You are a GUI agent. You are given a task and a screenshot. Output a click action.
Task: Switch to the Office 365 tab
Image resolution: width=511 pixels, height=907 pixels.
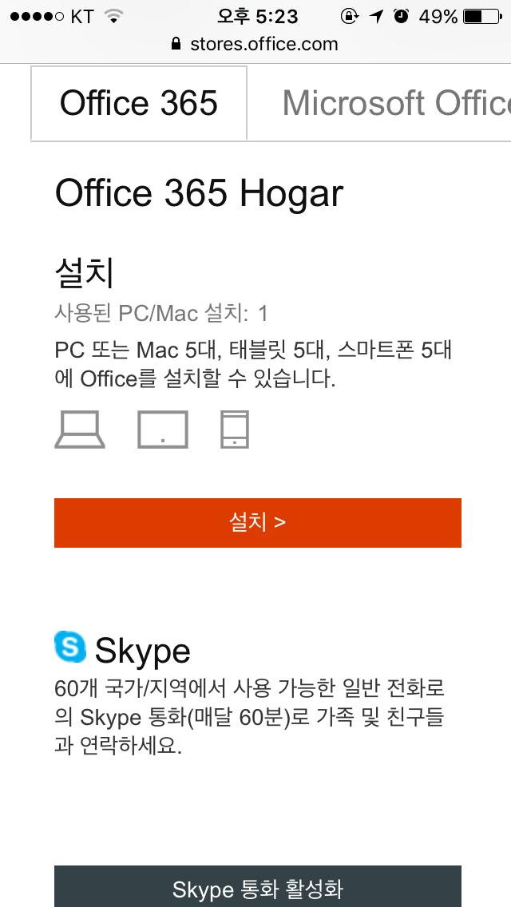point(139,103)
